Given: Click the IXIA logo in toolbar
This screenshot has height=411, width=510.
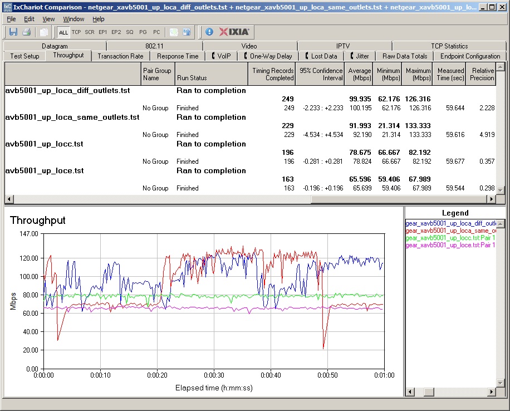Looking at the screenshot, I should click(234, 32).
